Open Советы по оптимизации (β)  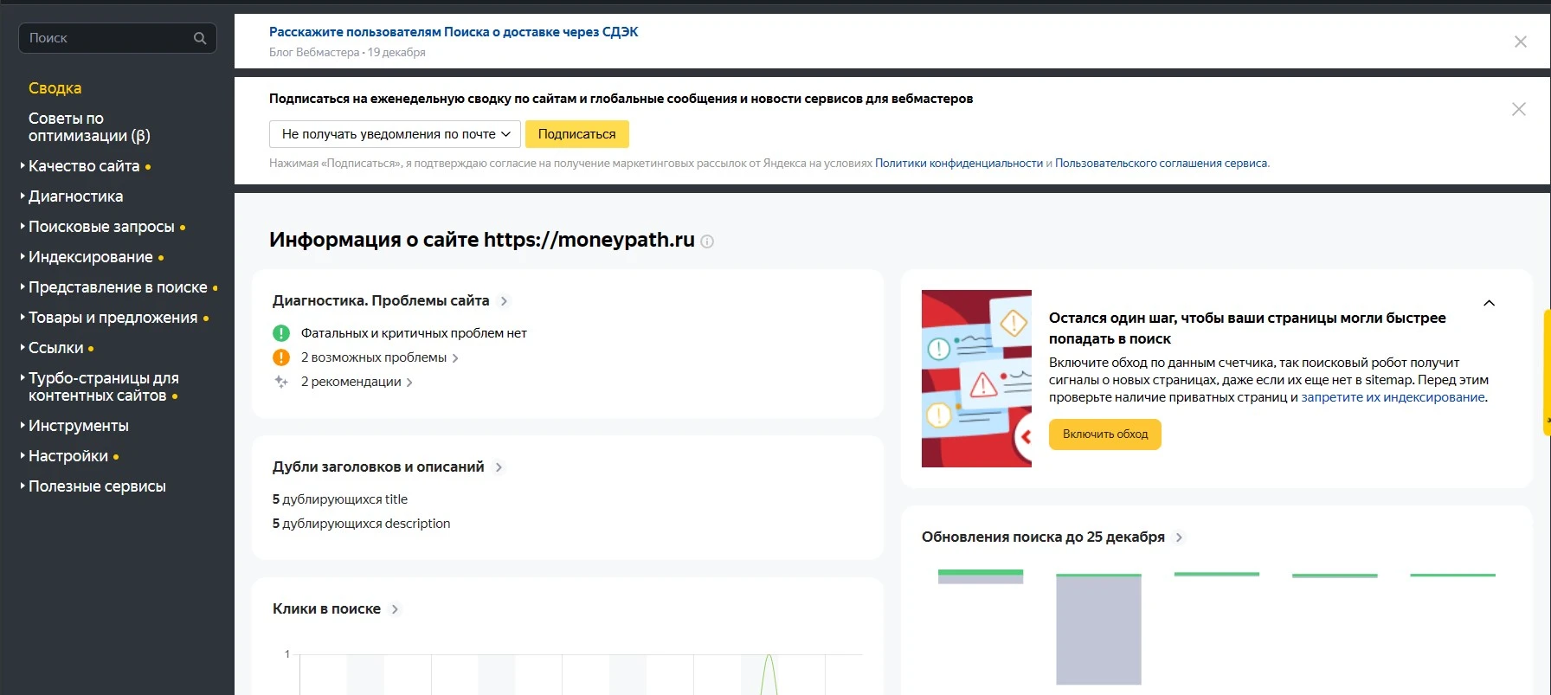pos(89,127)
